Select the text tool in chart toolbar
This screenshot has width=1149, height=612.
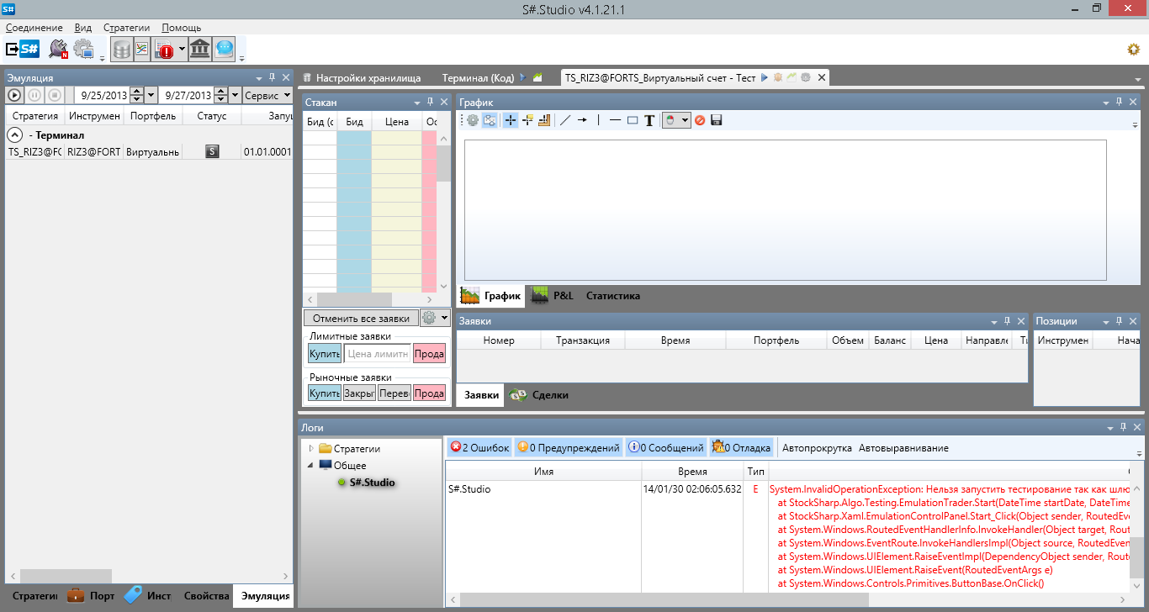[649, 120]
